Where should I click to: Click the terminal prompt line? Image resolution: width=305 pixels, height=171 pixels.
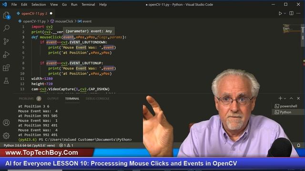click(x=75, y=140)
